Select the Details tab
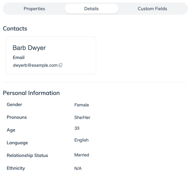Image resolution: width=189 pixels, height=178 pixels. 91,9
